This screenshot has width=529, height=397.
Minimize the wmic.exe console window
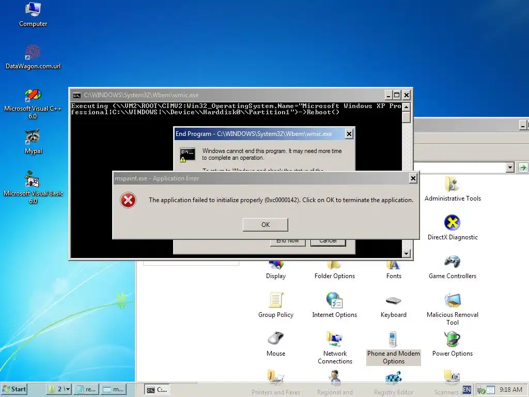coord(388,95)
